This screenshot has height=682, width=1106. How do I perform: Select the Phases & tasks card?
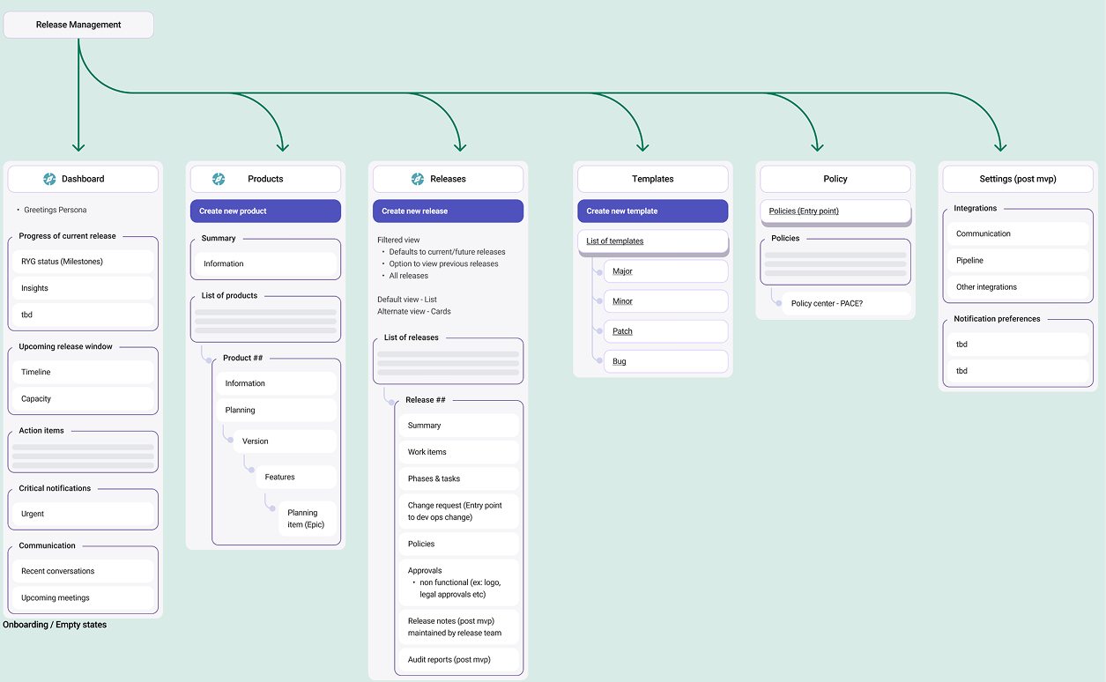(x=459, y=478)
